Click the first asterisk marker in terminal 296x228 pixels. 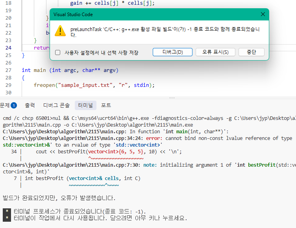pos(7,211)
